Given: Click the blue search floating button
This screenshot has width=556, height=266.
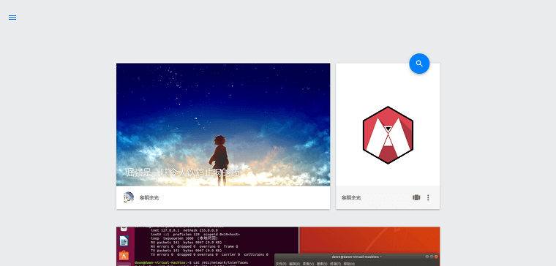Looking at the screenshot, I should pos(419,64).
